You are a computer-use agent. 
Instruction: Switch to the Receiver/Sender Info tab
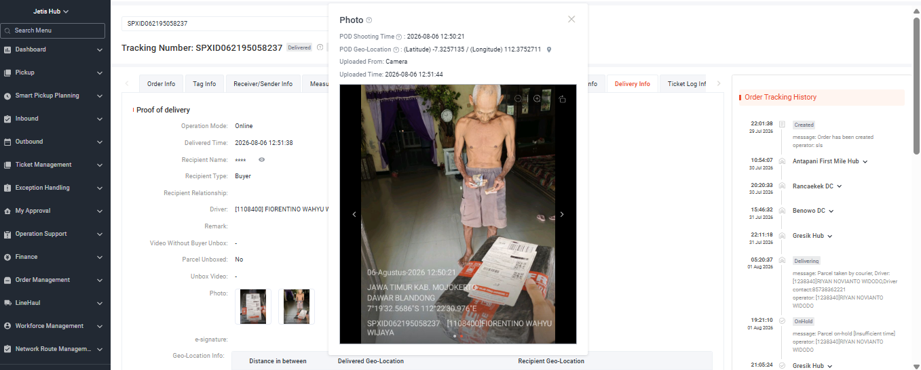point(263,84)
